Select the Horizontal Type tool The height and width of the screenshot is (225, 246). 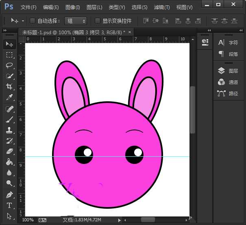click(9, 205)
